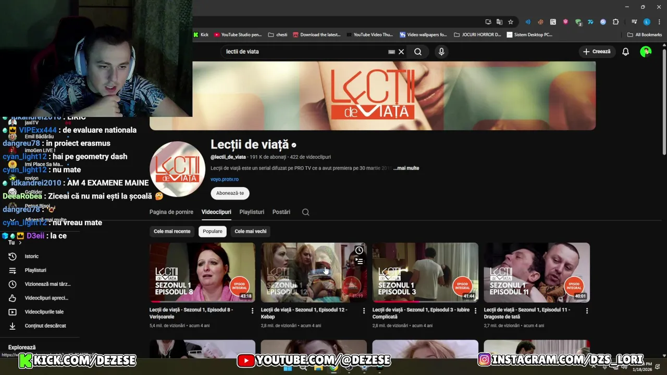Open the Chrome extensions puzzle icon
The width and height of the screenshot is (667, 375).
click(x=616, y=22)
